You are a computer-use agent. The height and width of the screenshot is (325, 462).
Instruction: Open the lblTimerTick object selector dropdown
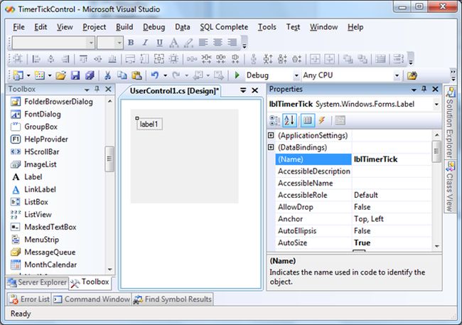436,104
